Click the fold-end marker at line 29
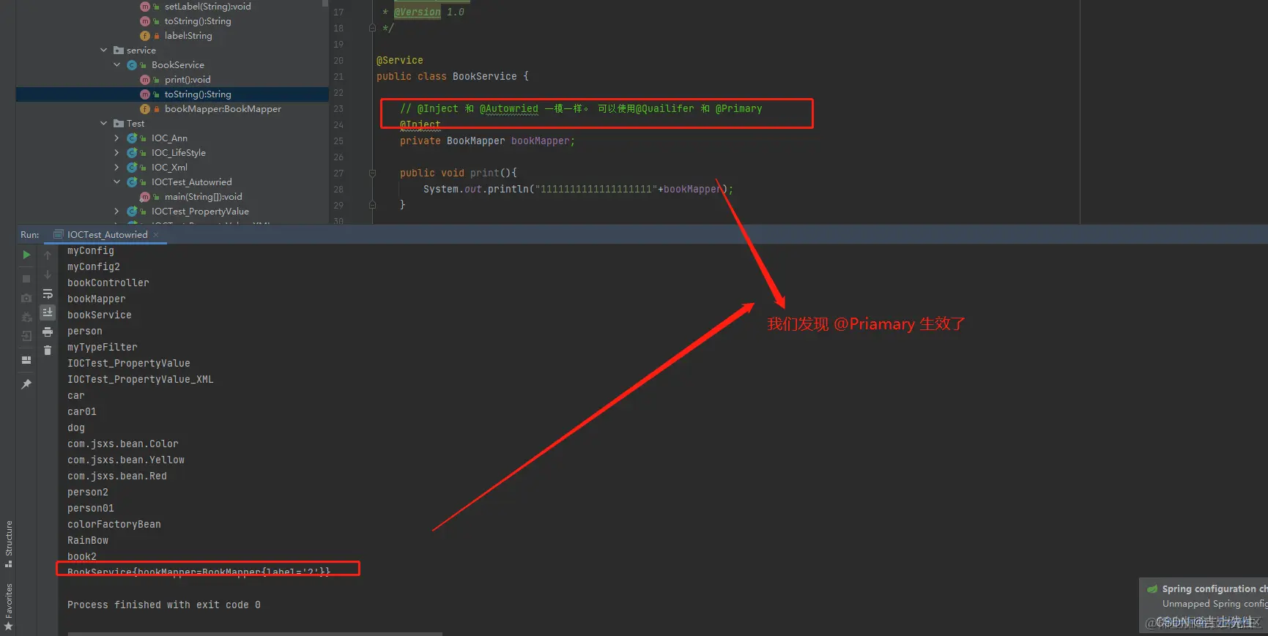Screen dimensions: 1268x636 coord(372,205)
